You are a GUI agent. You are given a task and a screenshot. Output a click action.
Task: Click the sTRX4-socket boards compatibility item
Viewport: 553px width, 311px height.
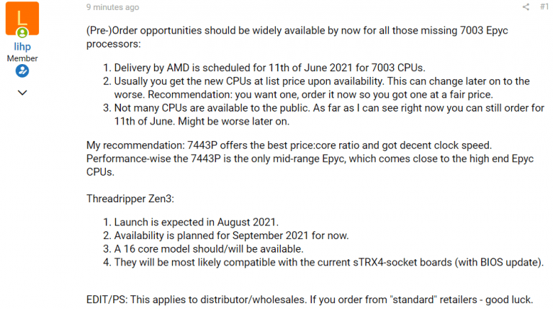coord(328,262)
